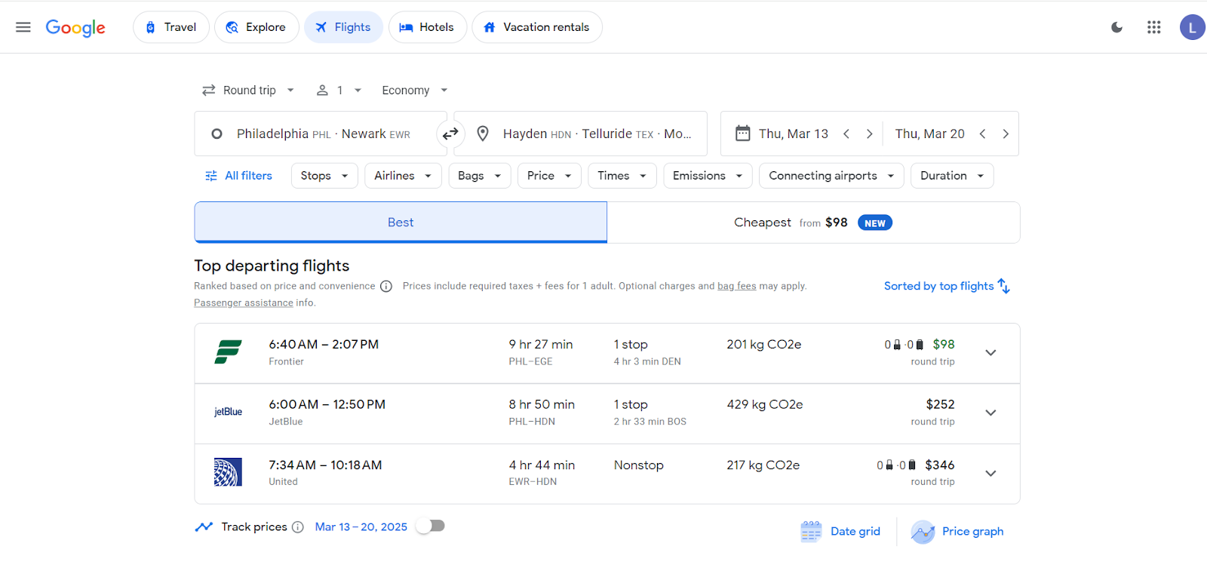
Task: Open the Bags filter dropdown
Action: 480,176
